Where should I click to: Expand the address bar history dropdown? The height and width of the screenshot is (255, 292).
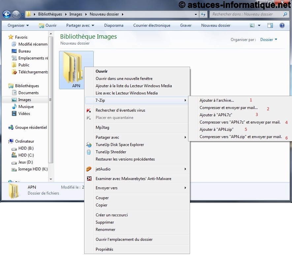click(x=196, y=14)
